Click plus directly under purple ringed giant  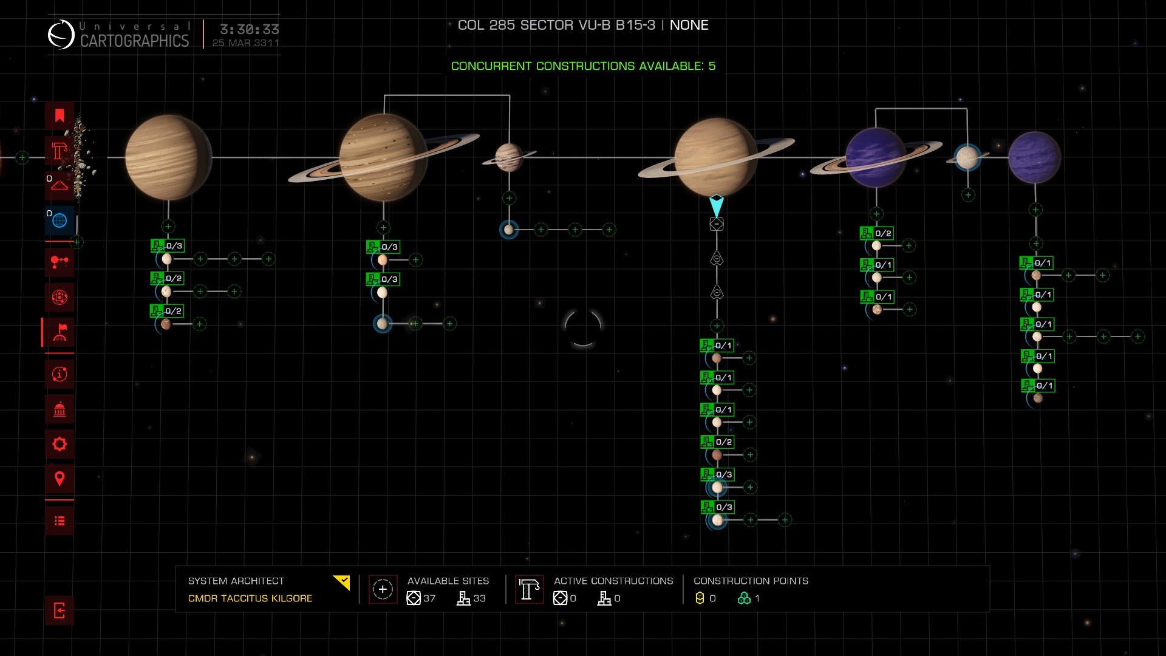coord(876,214)
